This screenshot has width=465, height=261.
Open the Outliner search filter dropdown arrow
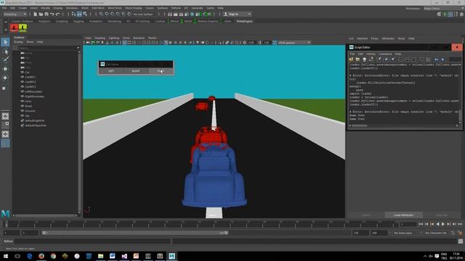[x=78, y=48]
